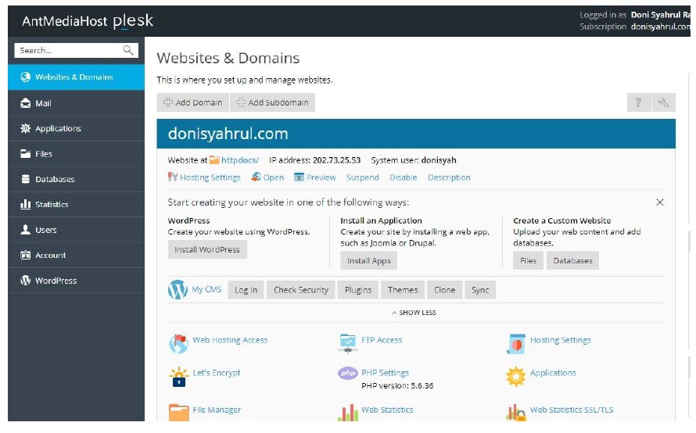
Task: Click the Web Statistics SSL/TLS icon
Action: (516, 412)
